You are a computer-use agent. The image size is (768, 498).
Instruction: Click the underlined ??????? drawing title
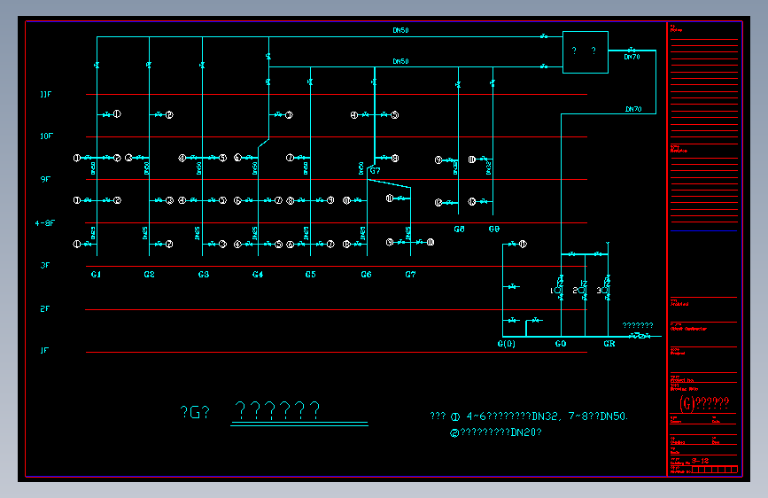277,410
